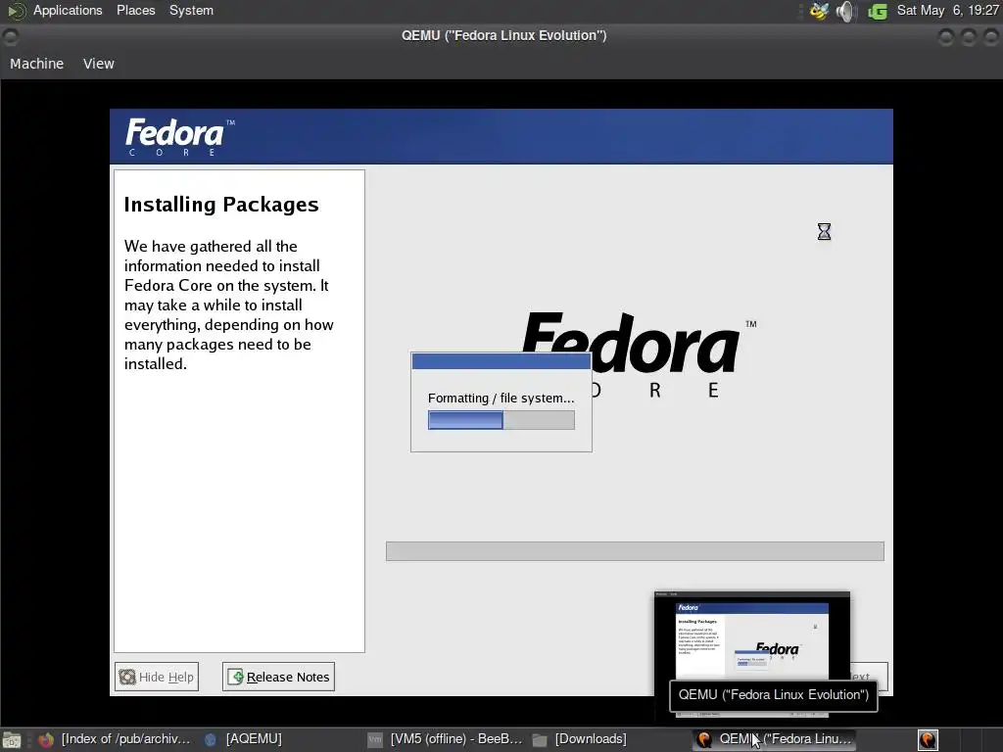Click the show desktop icon in taskbar
1003x752 pixels.
[x=12, y=740]
